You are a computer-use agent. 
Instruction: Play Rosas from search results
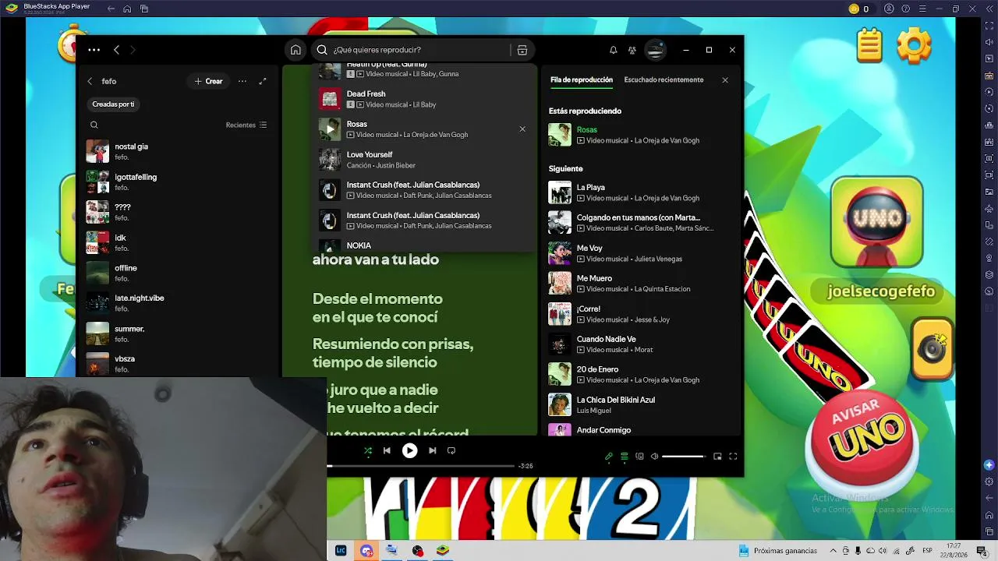coord(330,129)
